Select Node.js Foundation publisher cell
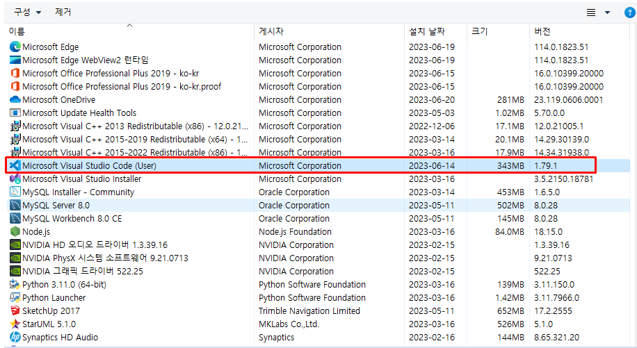 pos(296,231)
